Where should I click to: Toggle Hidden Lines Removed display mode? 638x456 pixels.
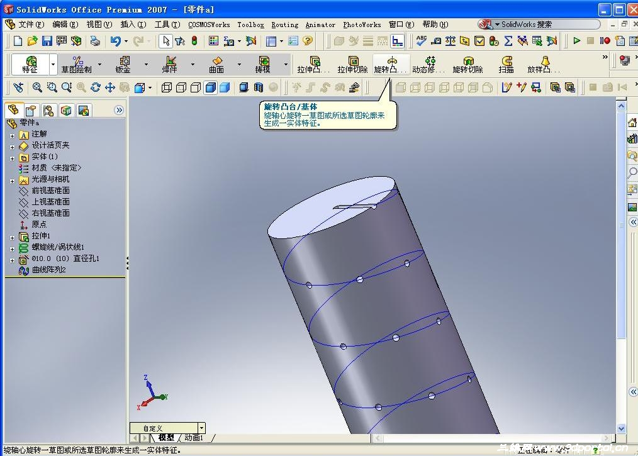click(x=196, y=87)
